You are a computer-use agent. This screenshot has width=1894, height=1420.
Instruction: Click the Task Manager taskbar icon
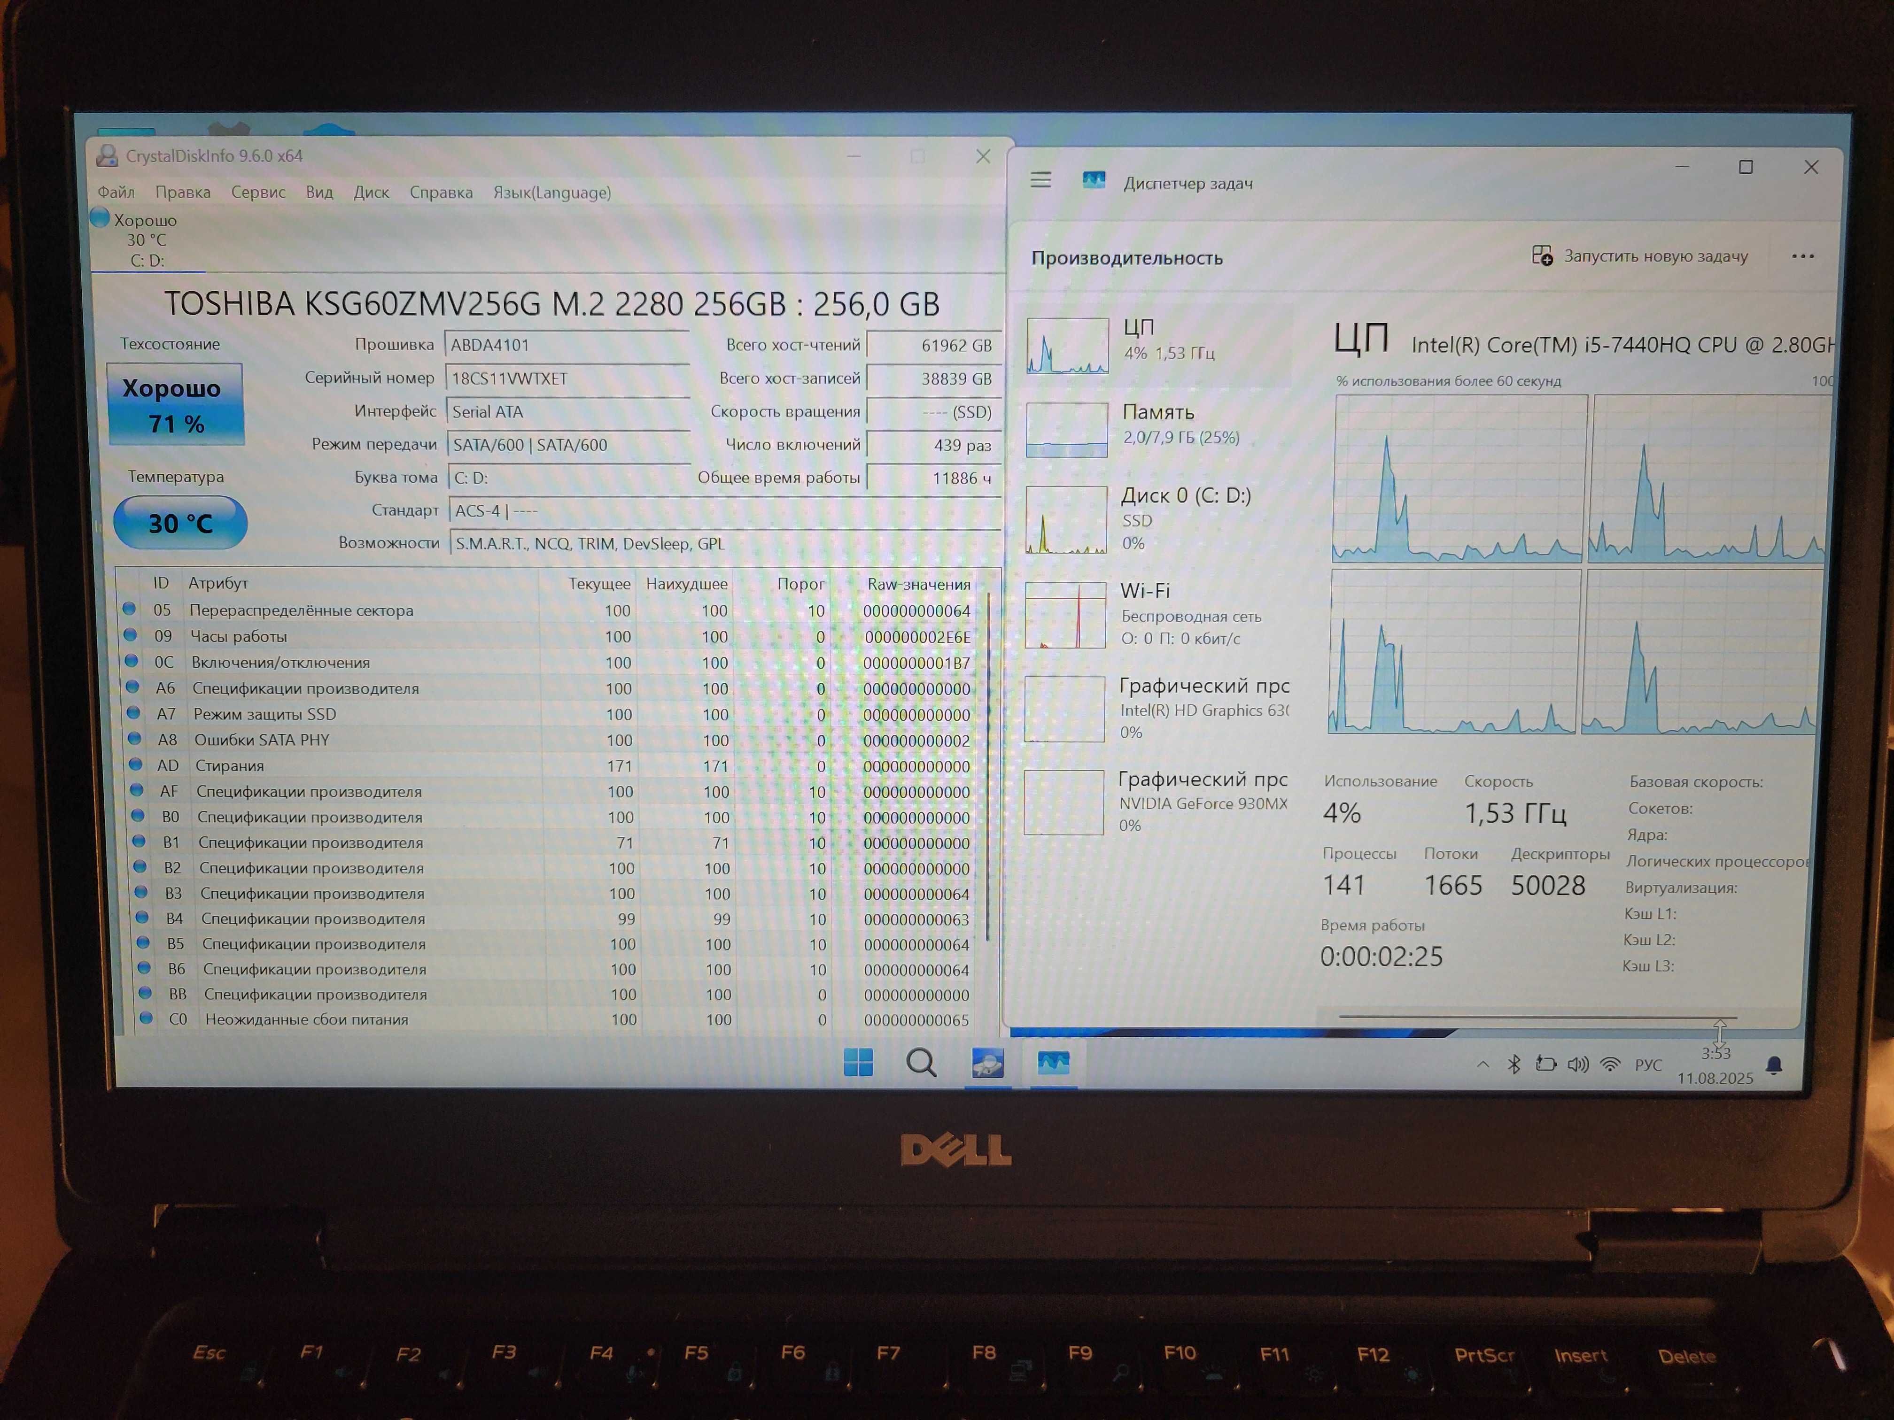click(x=1053, y=1064)
